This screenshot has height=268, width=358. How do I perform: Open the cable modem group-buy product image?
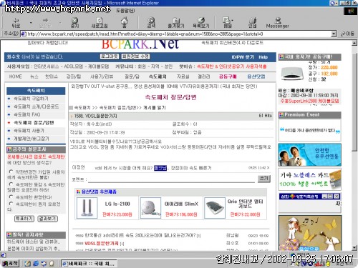[x=292, y=74]
